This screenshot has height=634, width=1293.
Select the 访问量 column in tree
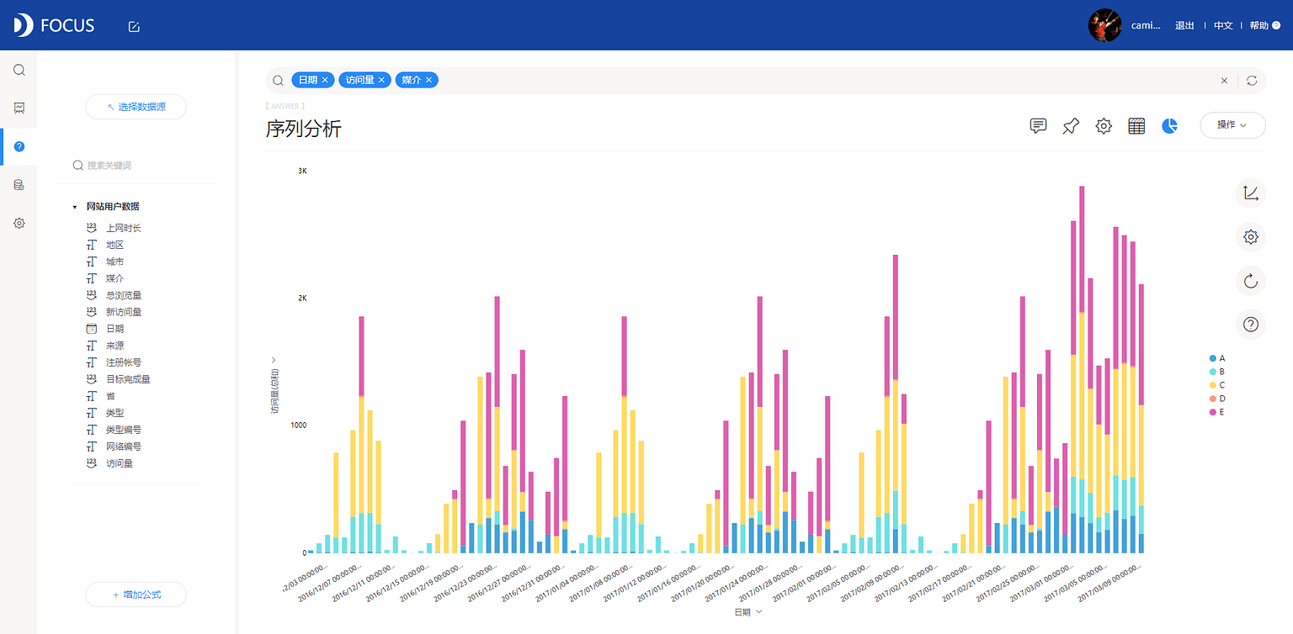pyautogui.click(x=119, y=463)
